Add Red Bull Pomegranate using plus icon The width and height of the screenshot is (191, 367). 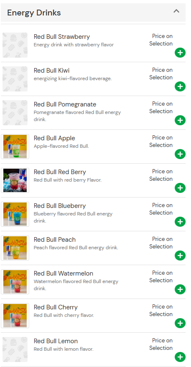pyautogui.click(x=180, y=121)
